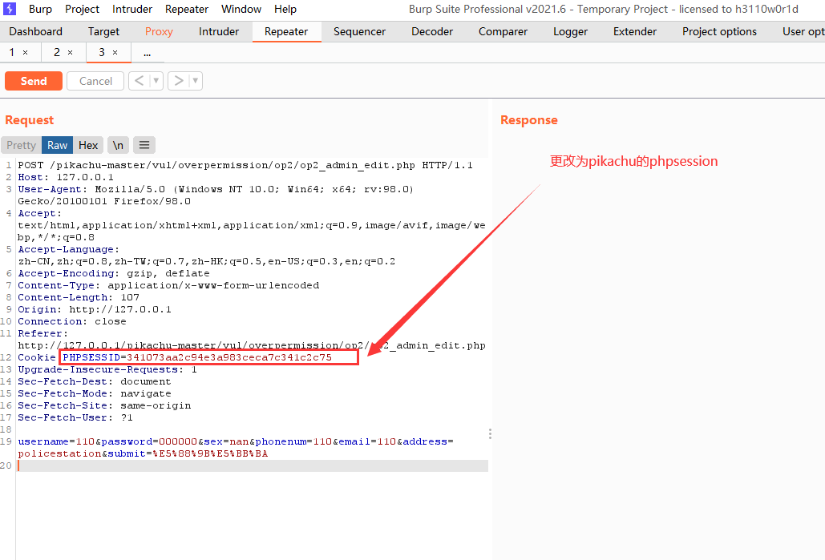Screen dimensions: 825x560
Task: Go back to previous request in history
Action: point(139,81)
